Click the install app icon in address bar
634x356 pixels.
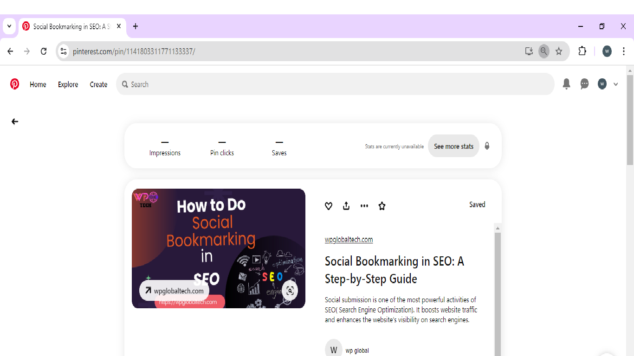click(529, 51)
